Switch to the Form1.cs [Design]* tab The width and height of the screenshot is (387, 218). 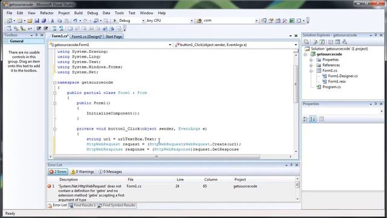pyautogui.click(x=86, y=36)
